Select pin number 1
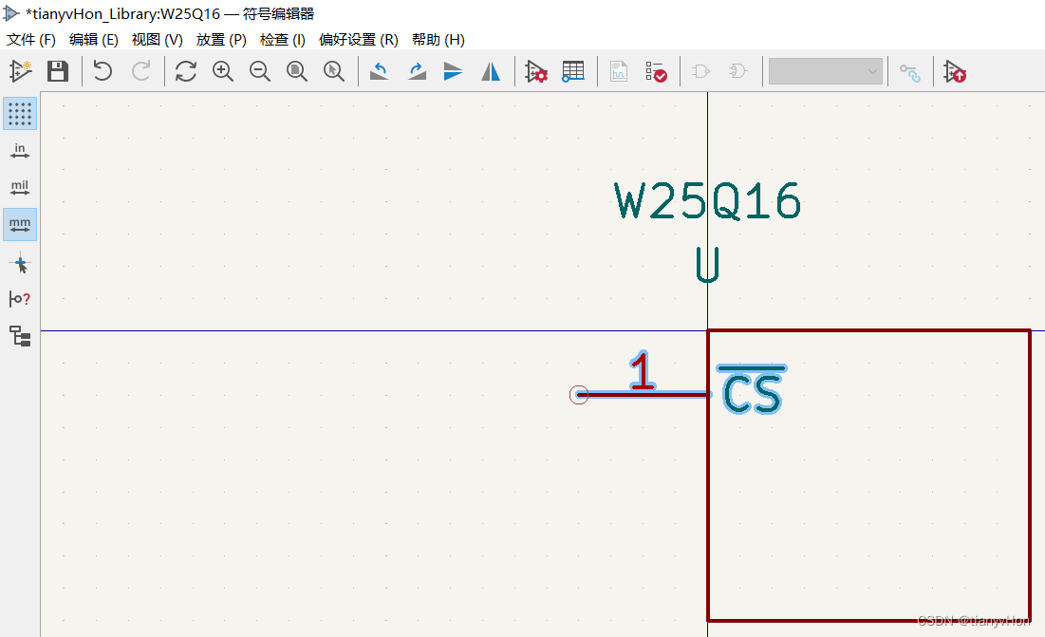Image resolution: width=1045 pixels, height=637 pixels. click(643, 370)
